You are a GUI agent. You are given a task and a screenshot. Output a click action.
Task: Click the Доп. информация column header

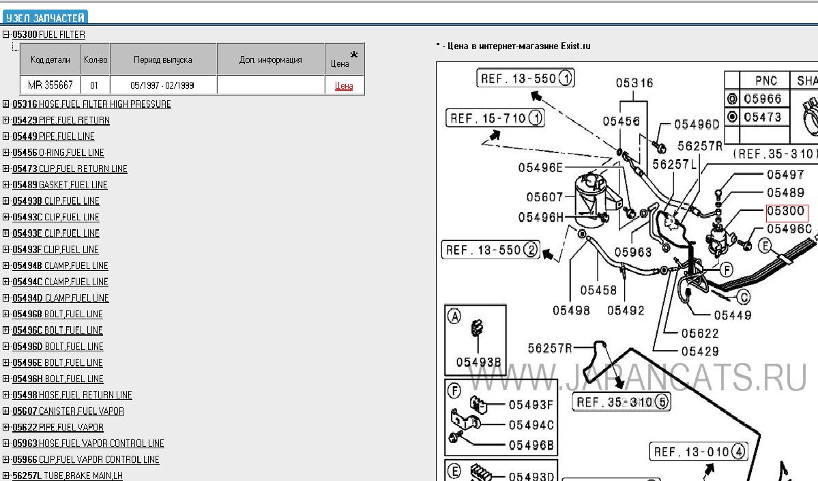(x=271, y=59)
